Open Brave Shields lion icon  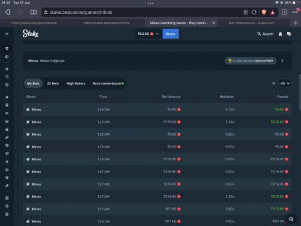click(264, 12)
